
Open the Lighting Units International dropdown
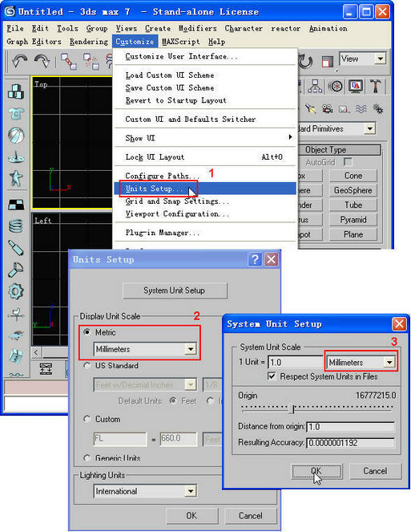tap(191, 491)
